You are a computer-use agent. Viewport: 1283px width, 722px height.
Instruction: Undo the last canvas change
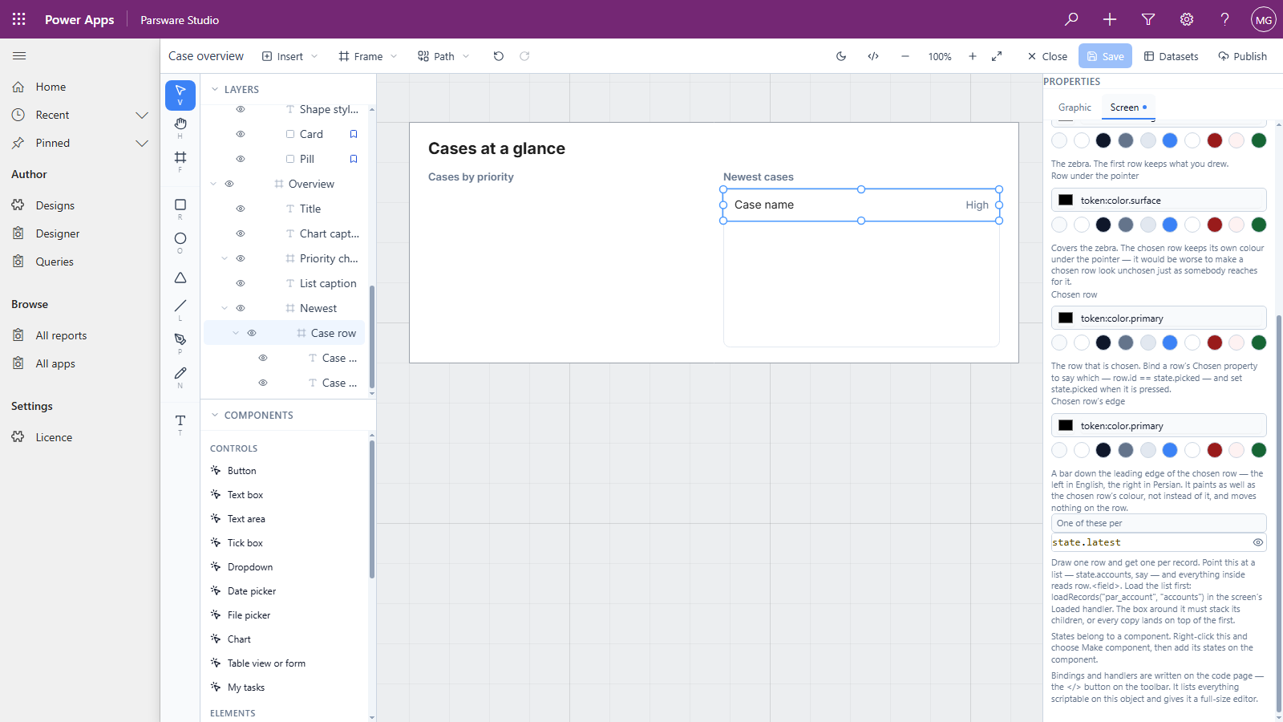499,56
